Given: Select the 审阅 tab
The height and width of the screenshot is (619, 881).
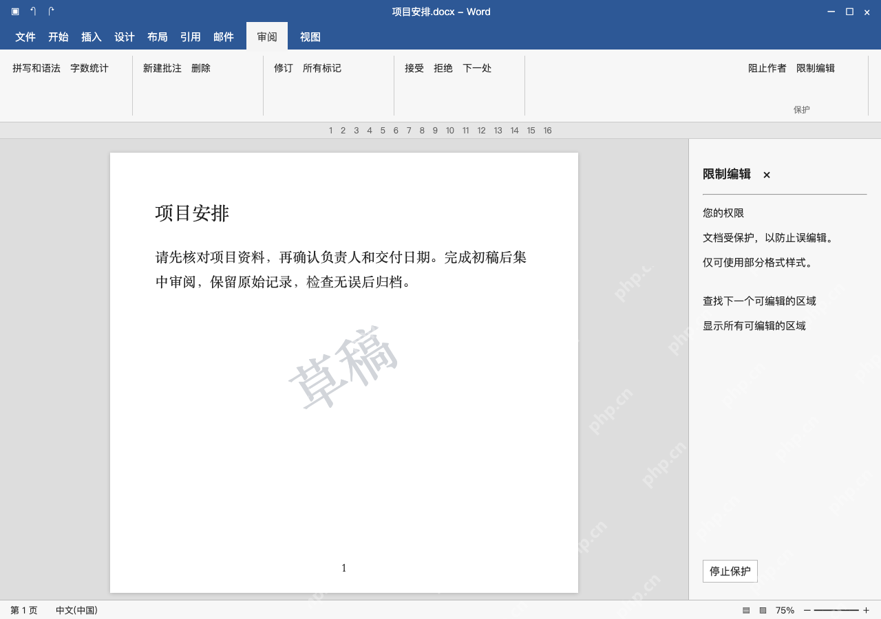Looking at the screenshot, I should coord(267,37).
